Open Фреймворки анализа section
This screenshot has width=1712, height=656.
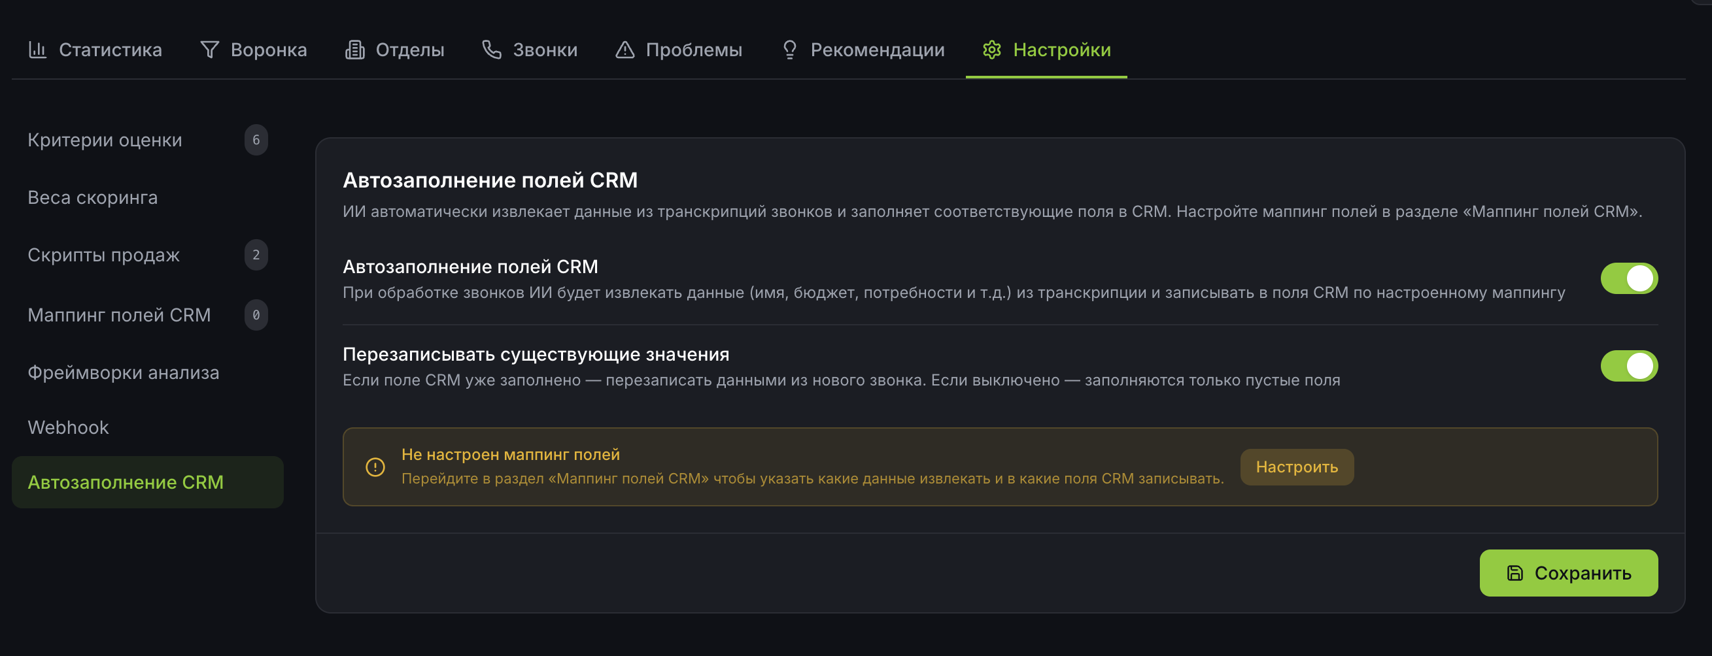click(x=122, y=372)
